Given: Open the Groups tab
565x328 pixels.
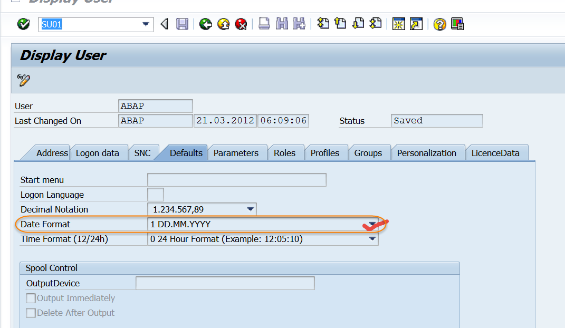Looking at the screenshot, I should (x=368, y=153).
